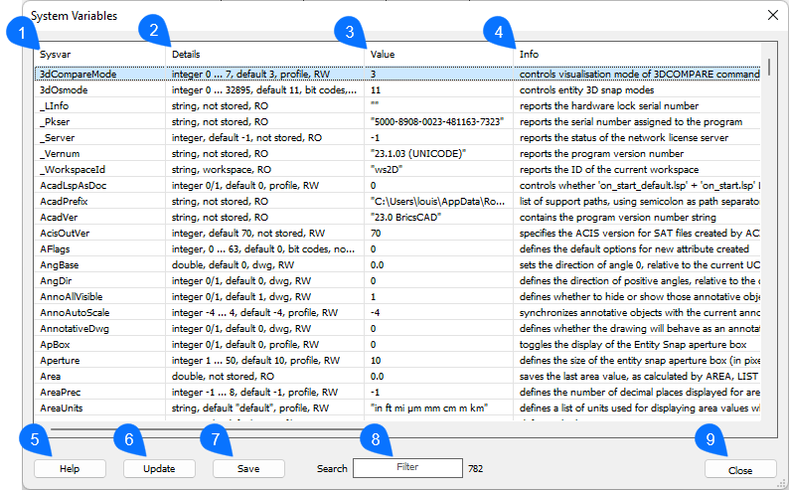Sort by the Sysvar column header
This screenshot has width=789, height=490.
point(56,53)
